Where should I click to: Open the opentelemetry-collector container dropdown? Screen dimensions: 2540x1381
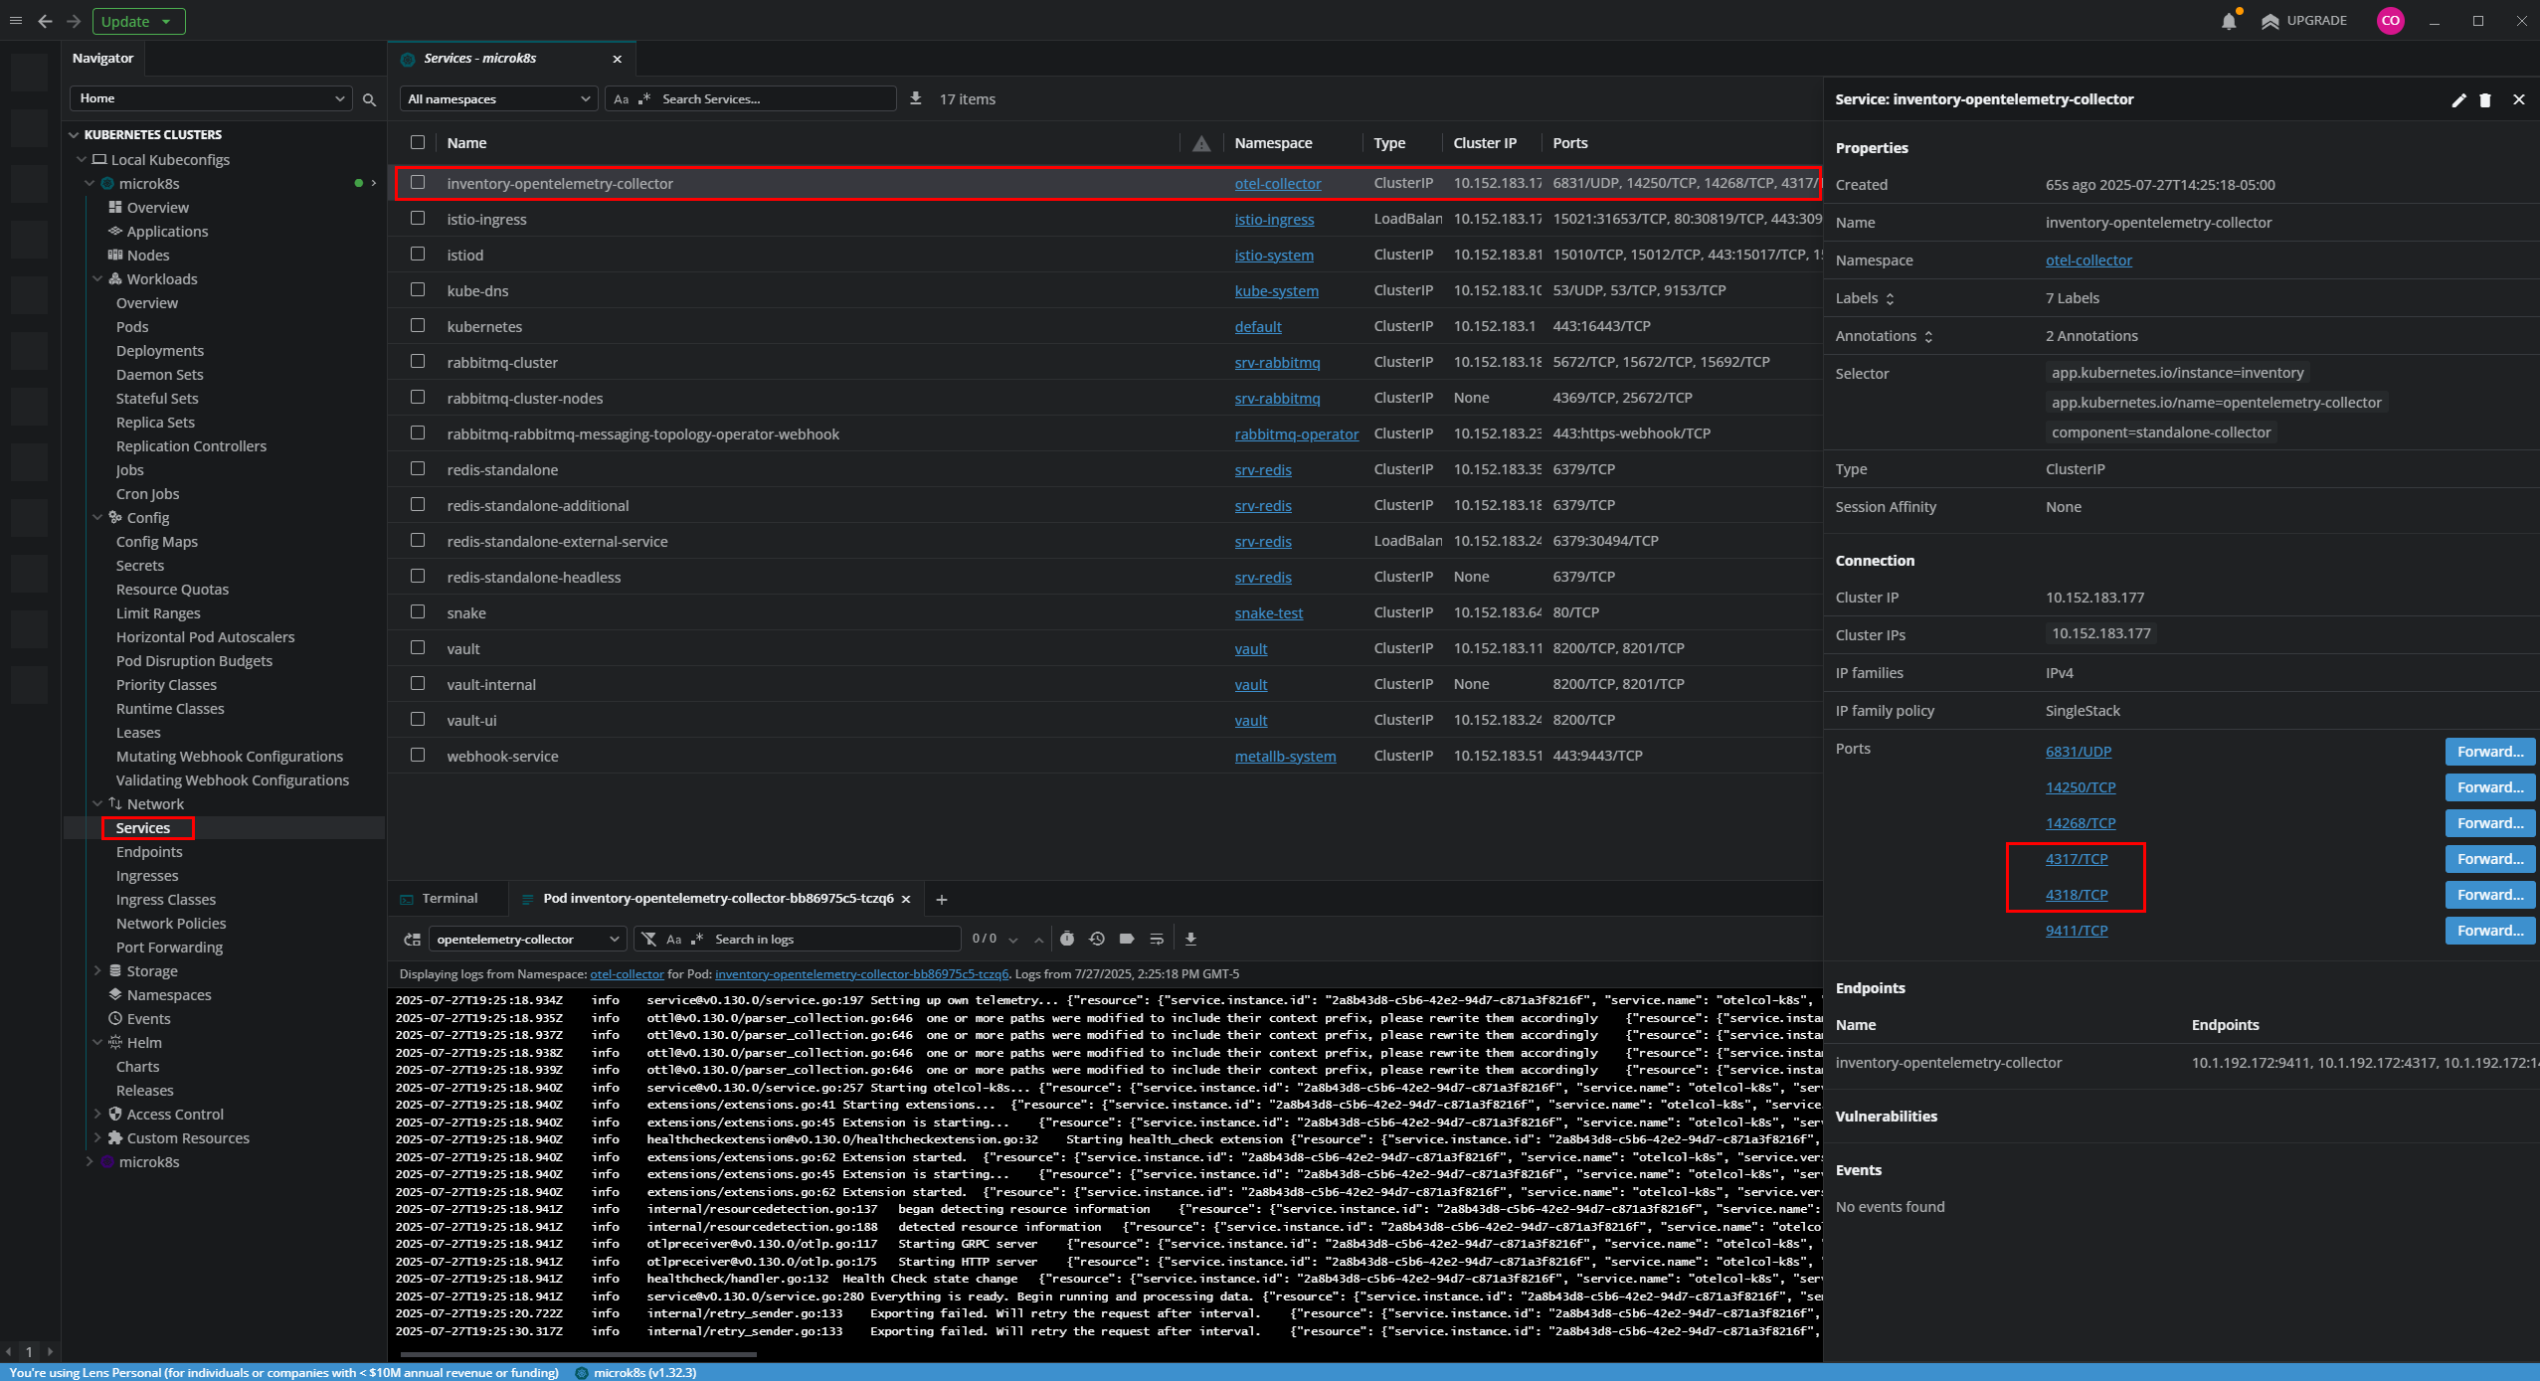coord(527,939)
